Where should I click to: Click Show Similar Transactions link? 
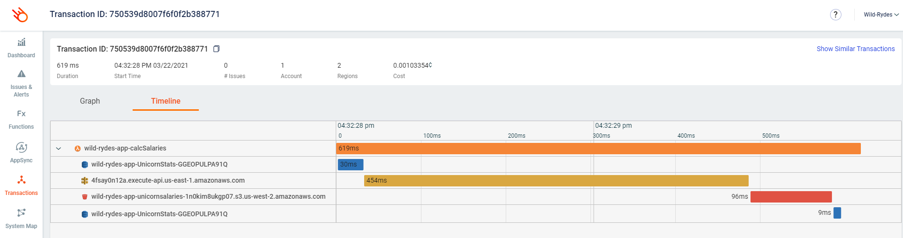point(856,49)
